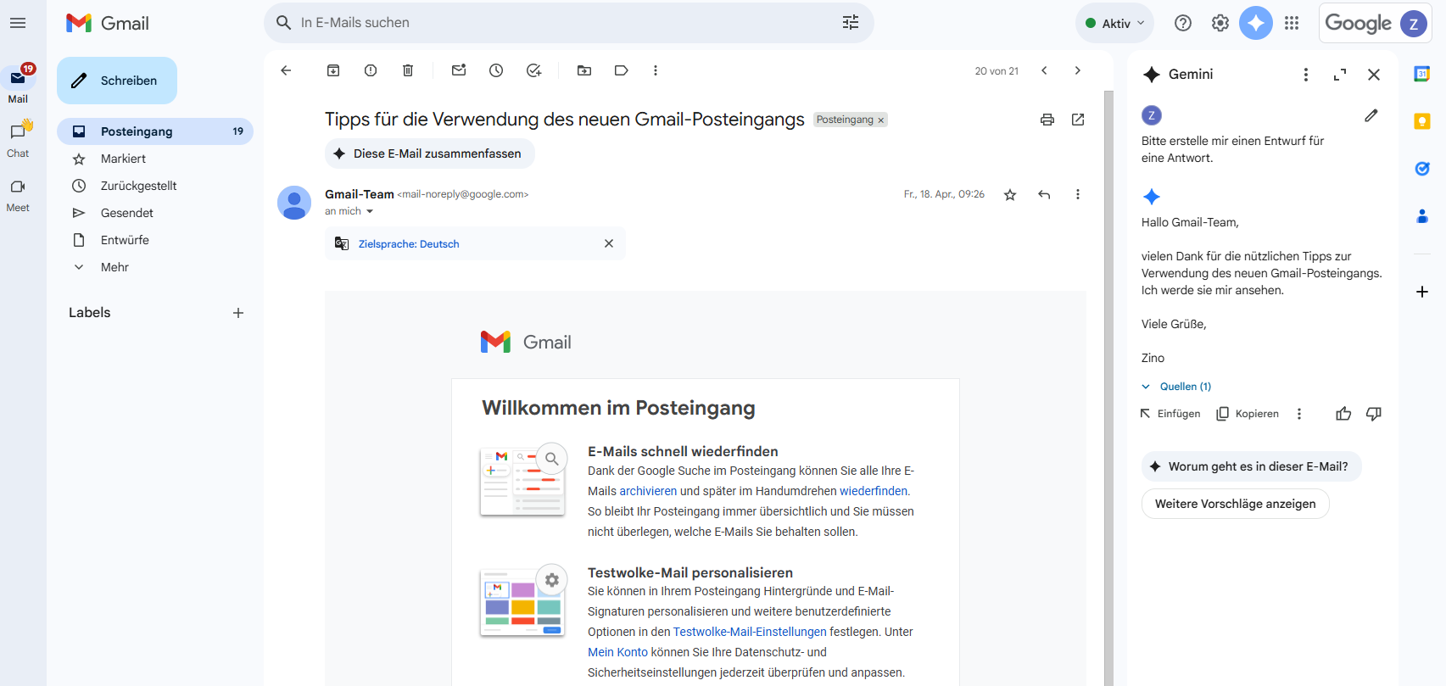Open search filter options
Image resolution: width=1446 pixels, height=686 pixels.
851,23
